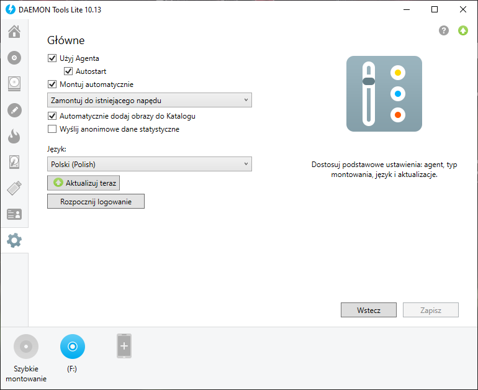This screenshot has height=390, width=478.
Task: Click the Zapisz button
Action: click(x=430, y=310)
